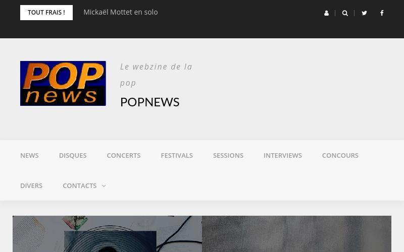Open the Twitter icon link
This screenshot has height=252, width=404.
364,13
